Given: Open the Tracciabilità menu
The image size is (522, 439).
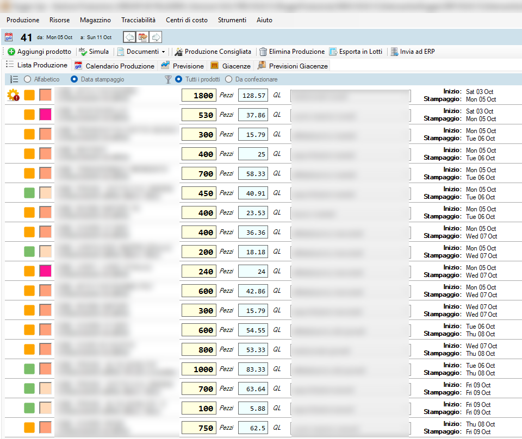Looking at the screenshot, I should coord(138,20).
